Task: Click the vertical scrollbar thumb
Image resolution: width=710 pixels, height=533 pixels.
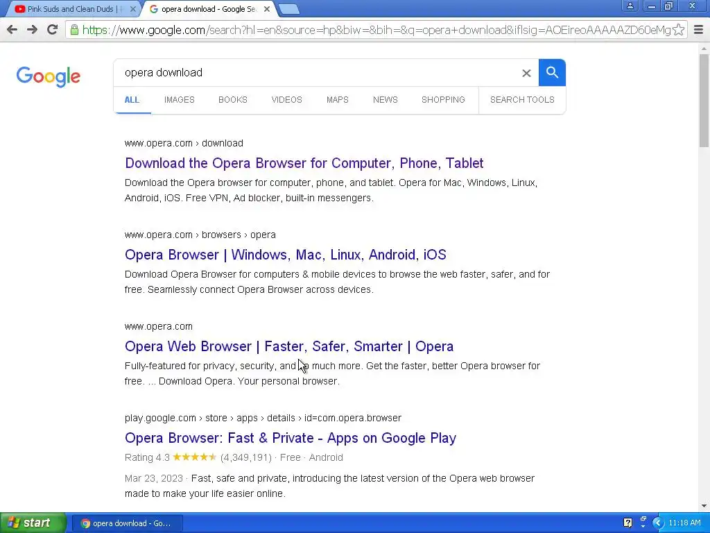Action: click(x=704, y=101)
